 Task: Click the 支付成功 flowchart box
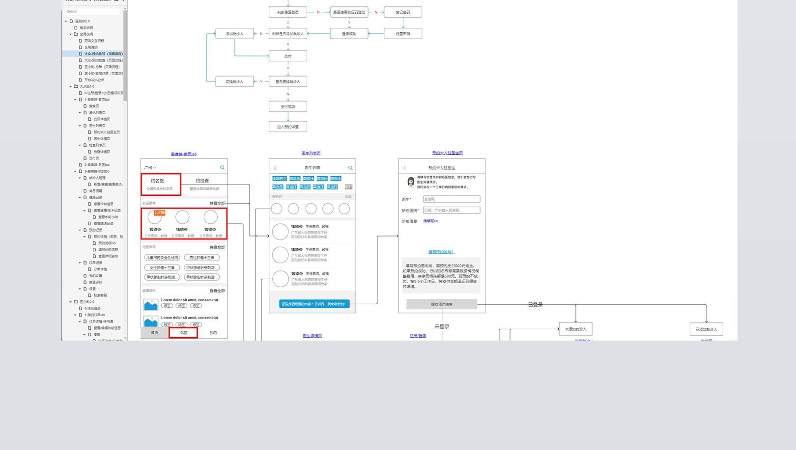288,106
